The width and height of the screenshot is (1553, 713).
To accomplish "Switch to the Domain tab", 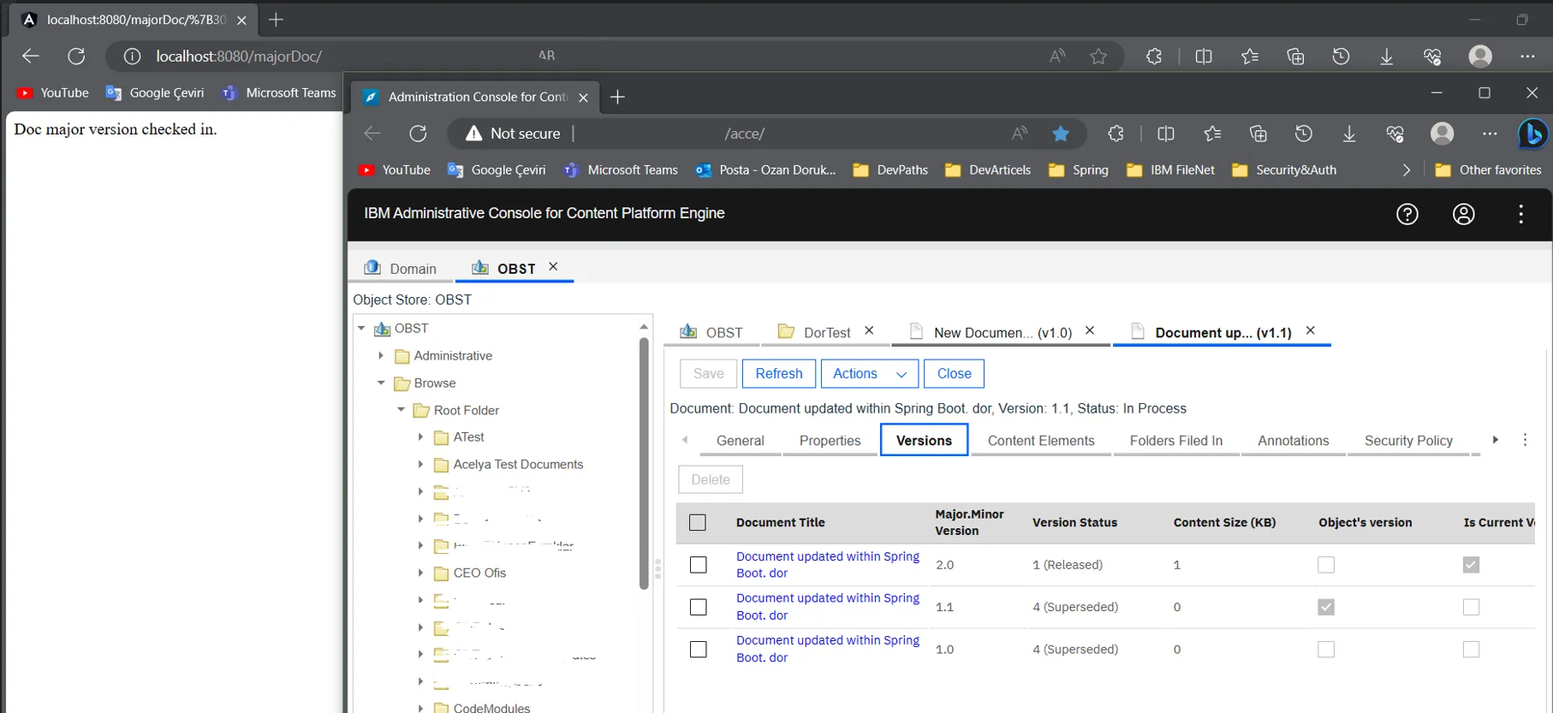I will [401, 269].
